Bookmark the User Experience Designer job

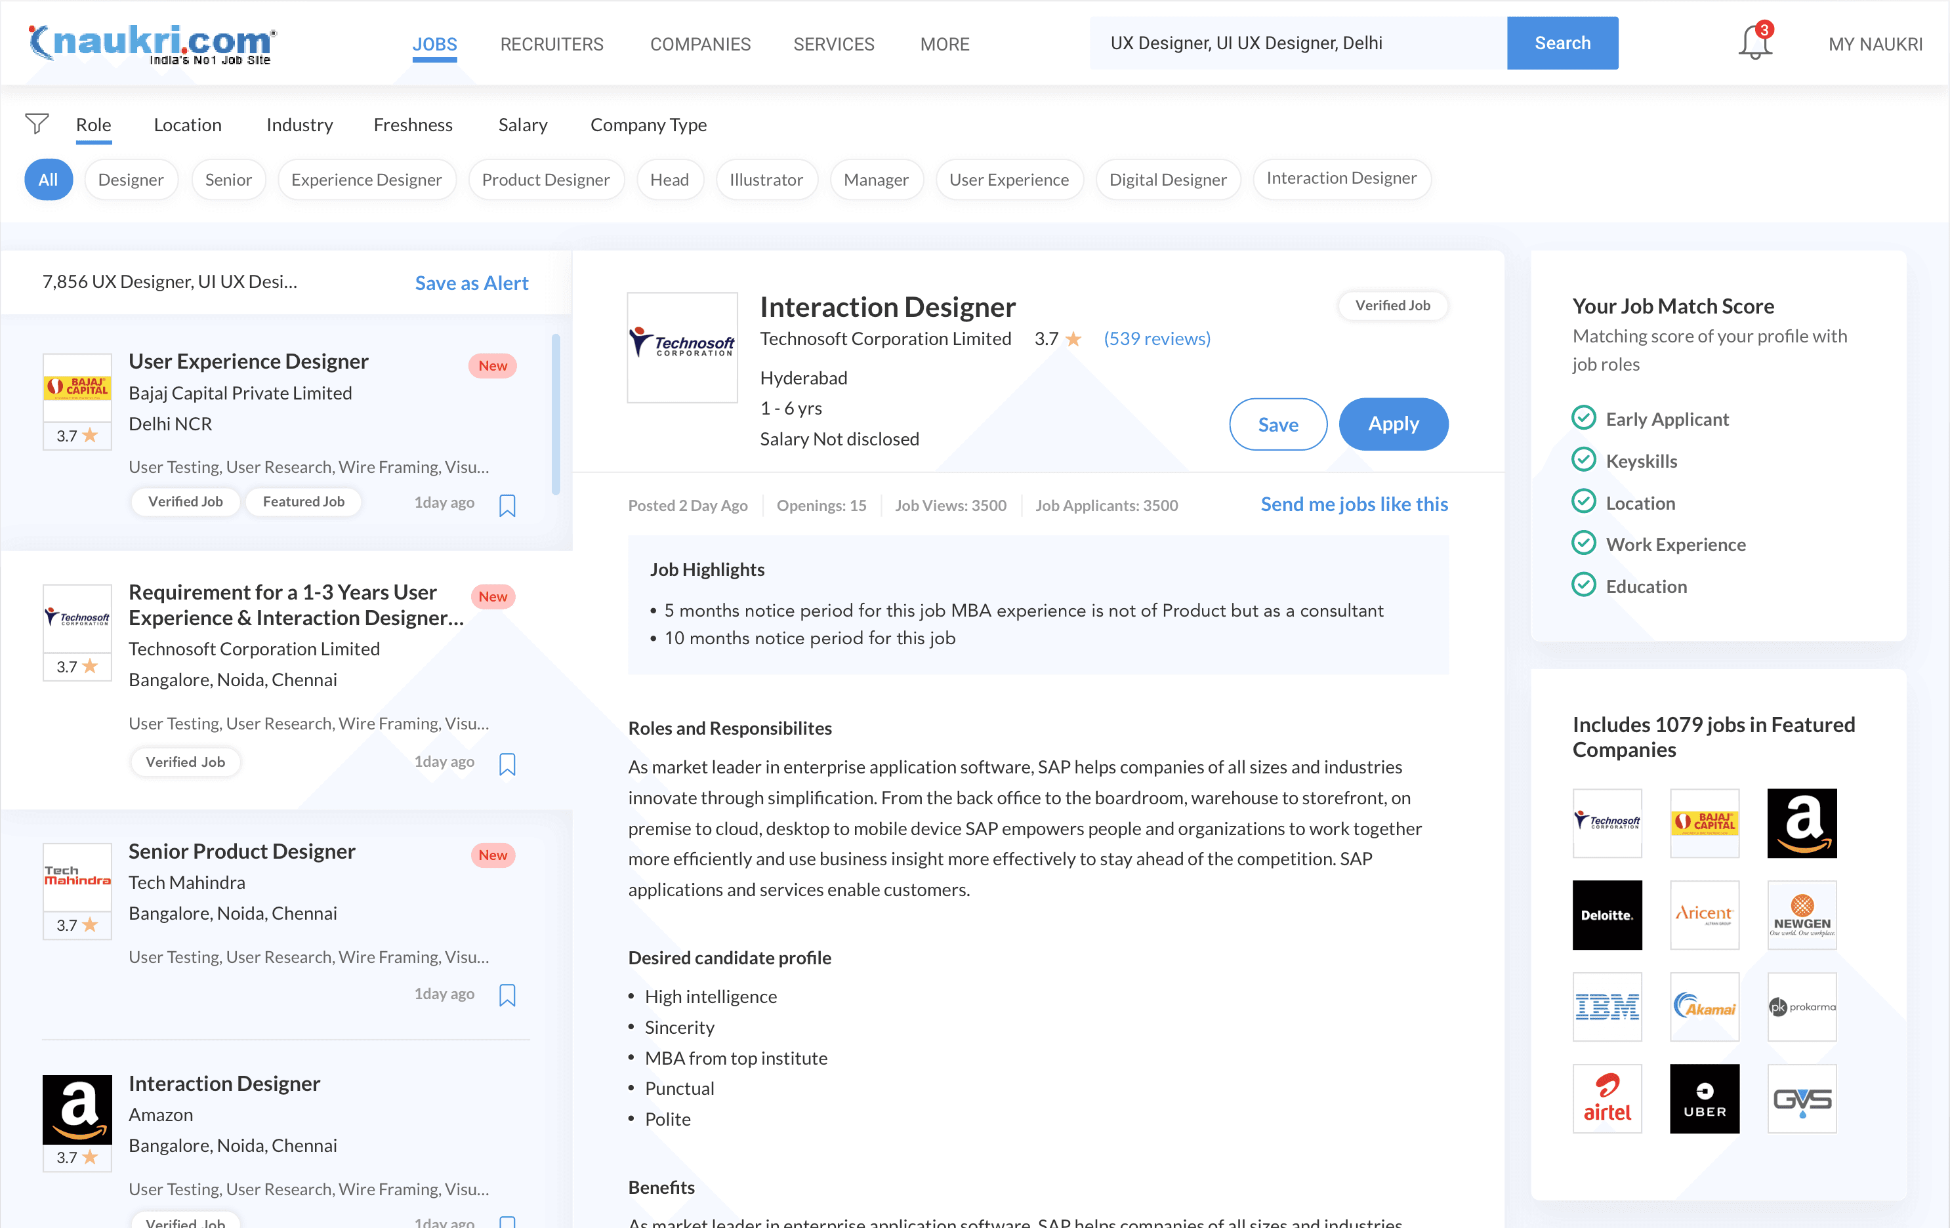click(x=507, y=505)
